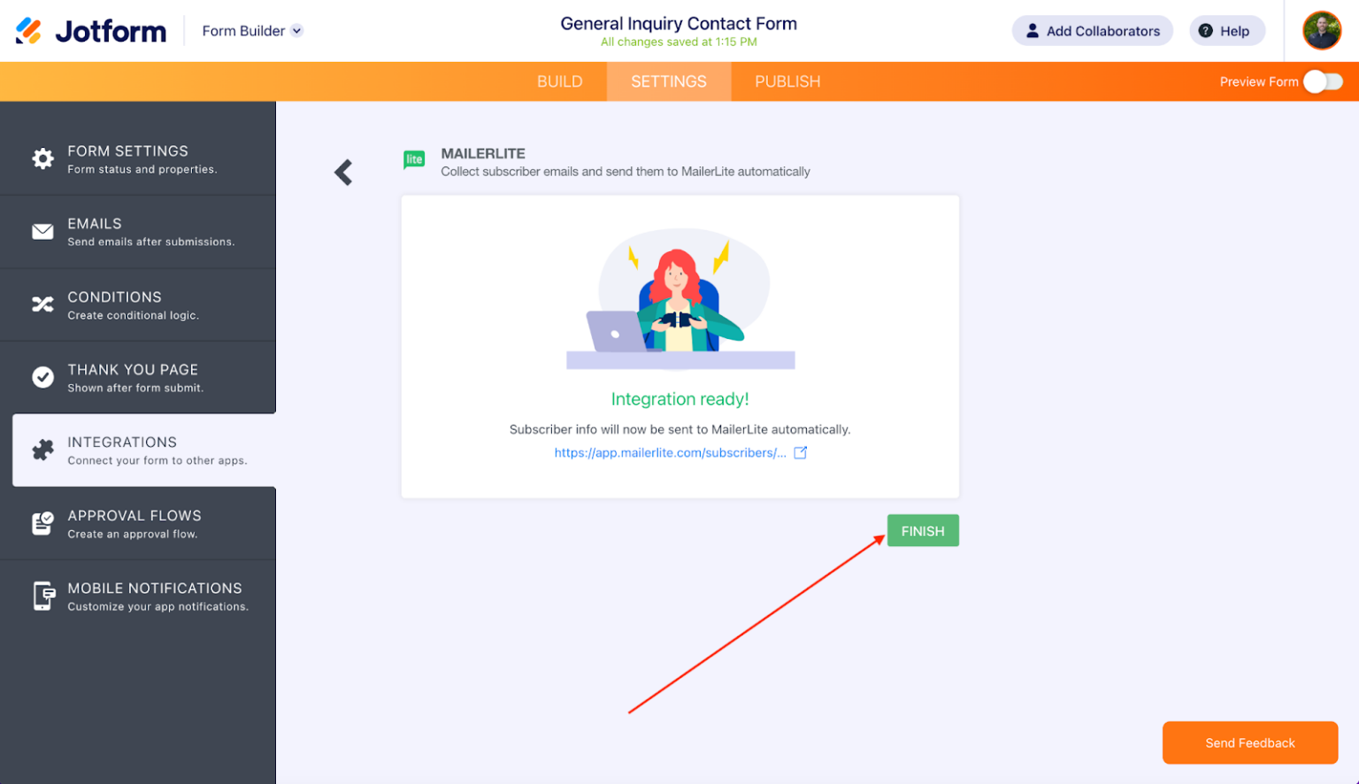Open the MailerLite subscribers link externally
The height and width of the screenshot is (784, 1359).
[801, 452]
